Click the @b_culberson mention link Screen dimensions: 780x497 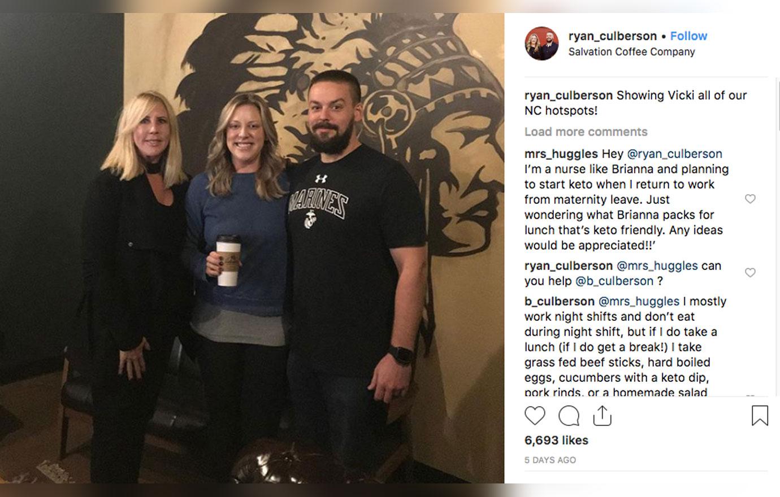(x=614, y=281)
